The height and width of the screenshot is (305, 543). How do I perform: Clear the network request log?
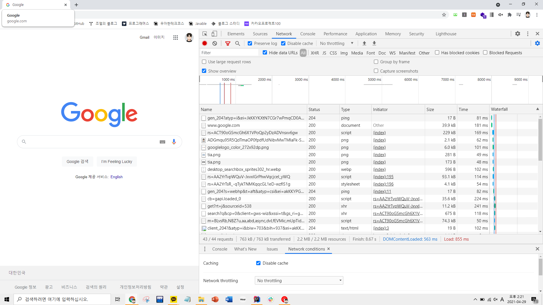pos(215,43)
